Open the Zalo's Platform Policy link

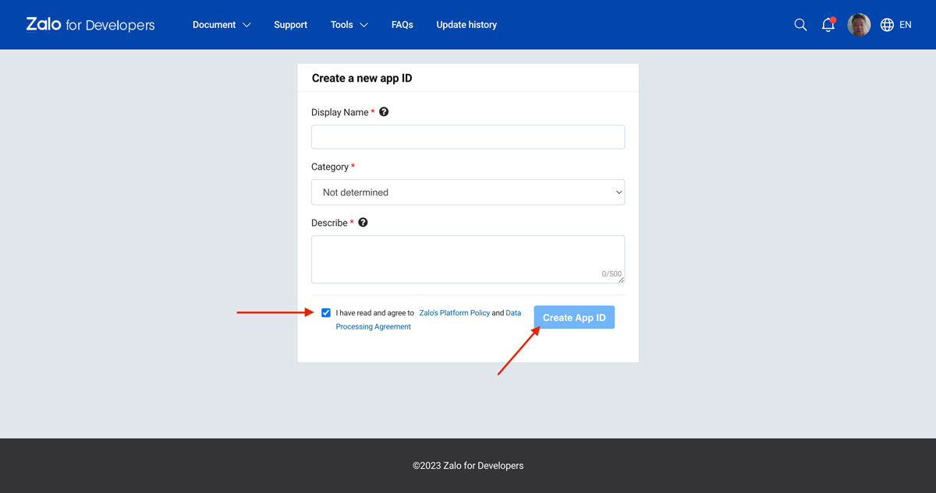click(x=455, y=313)
